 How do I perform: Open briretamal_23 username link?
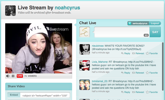(x=99, y=81)
